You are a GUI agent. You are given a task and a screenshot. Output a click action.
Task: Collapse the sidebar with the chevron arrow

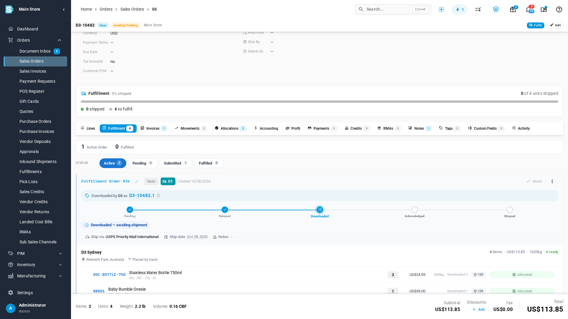[x=64, y=9]
